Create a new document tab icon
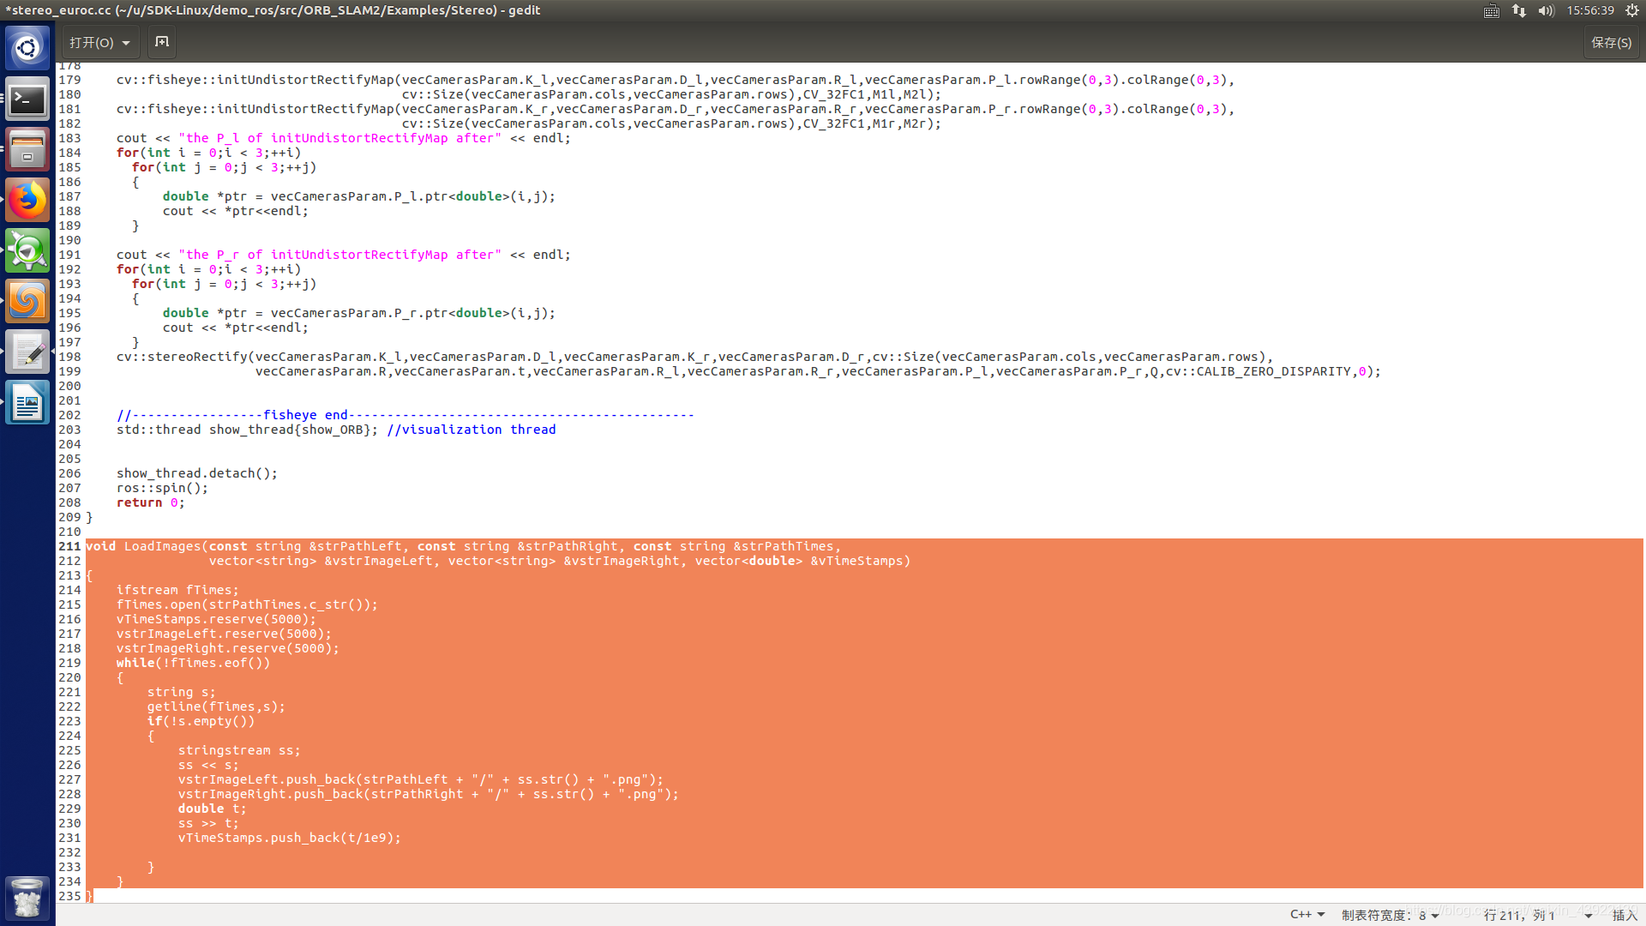Screen dimensions: 1646x926 point(162,42)
